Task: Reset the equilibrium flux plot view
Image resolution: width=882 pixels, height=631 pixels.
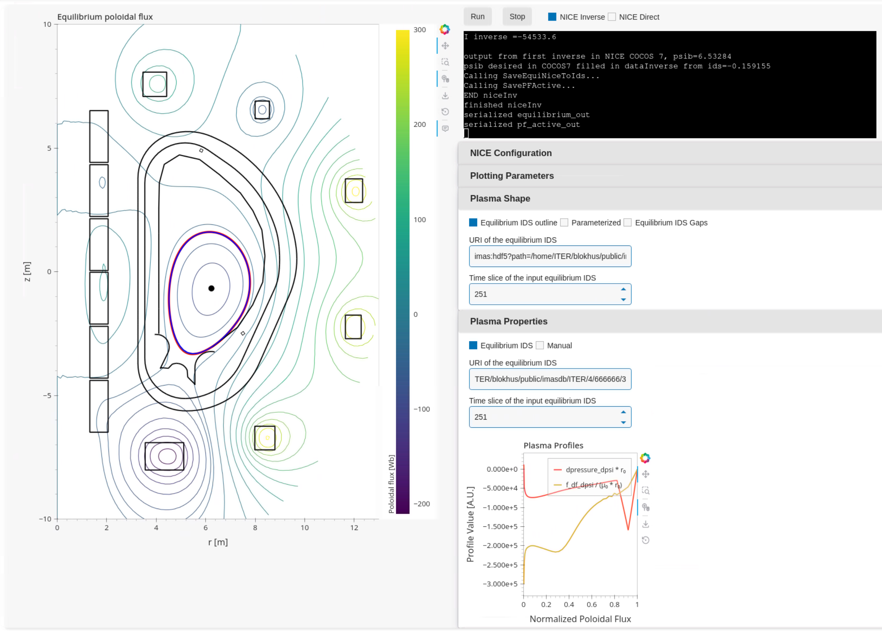Action: click(x=445, y=112)
